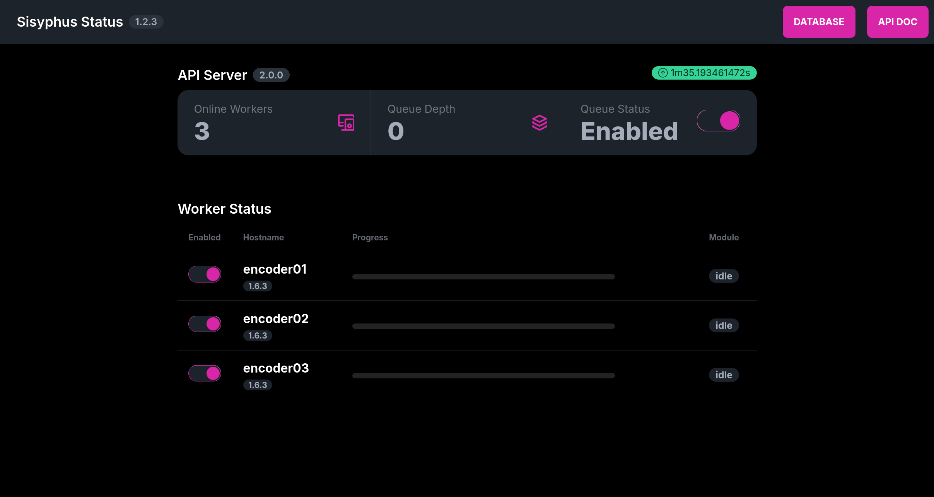
Task: Click the Module column header
Action: [x=723, y=238]
